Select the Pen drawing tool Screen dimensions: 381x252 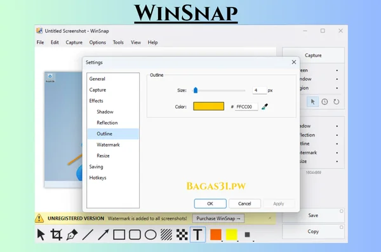point(72,235)
